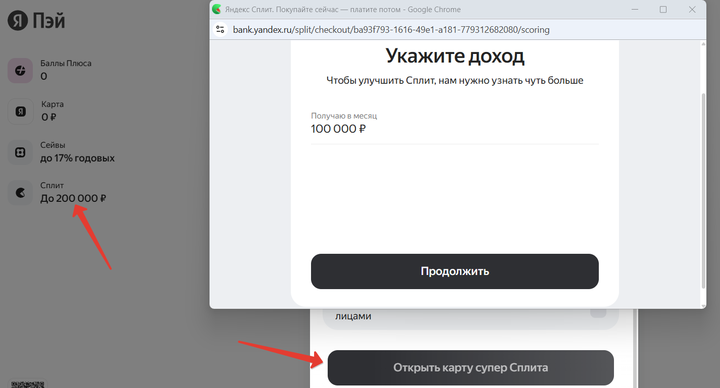Focus the "Получаю в месяц" income field
The image size is (720, 388).
(454, 129)
